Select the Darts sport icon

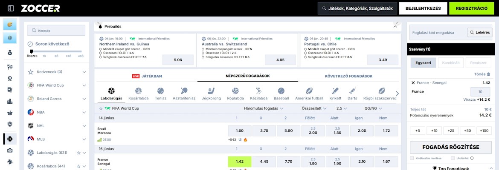(x=352, y=91)
